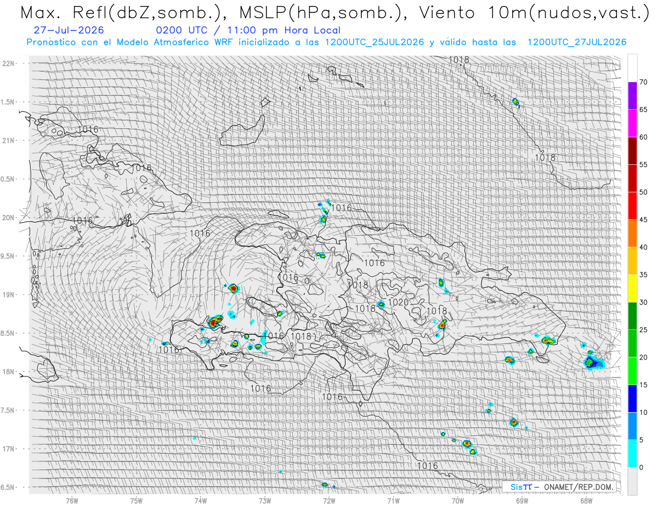
Task: Click the '1020' pressure contour label
Action: coord(399,302)
